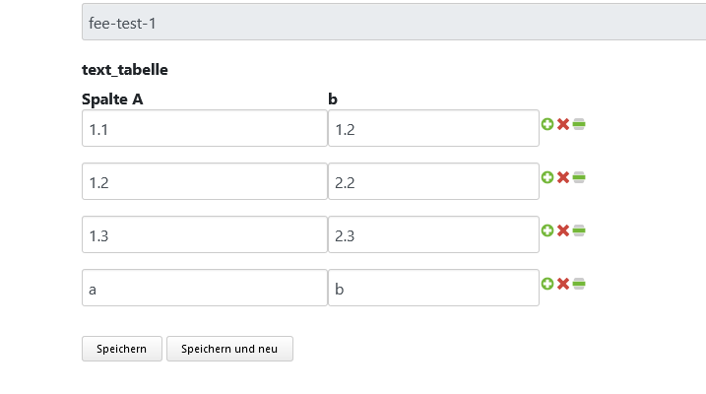Select the field containing 2.2
706x394 pixels.
[x=433, y=181]
